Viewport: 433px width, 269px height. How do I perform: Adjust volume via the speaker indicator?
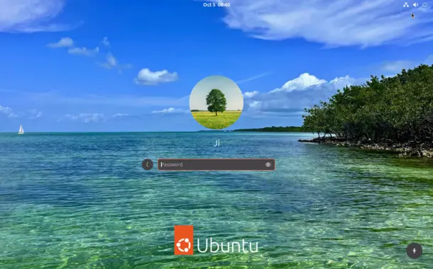(x=415, y=5)
